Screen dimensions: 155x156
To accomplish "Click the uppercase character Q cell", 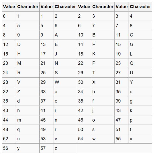I will 140,63.
